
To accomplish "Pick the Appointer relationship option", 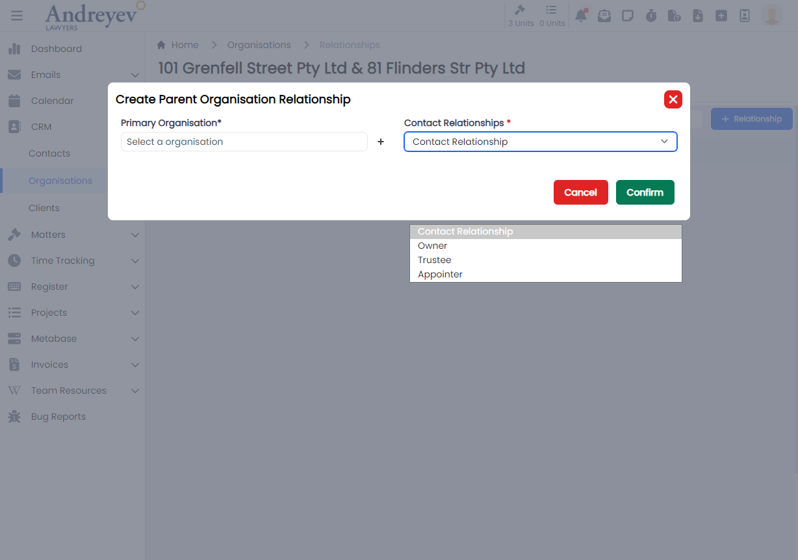I will pos(440,274).
